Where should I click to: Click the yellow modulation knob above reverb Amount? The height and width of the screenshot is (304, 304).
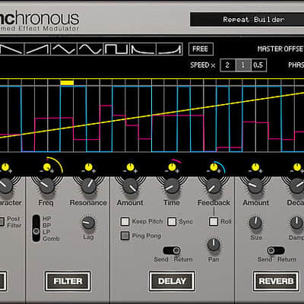tap(255, 167)
